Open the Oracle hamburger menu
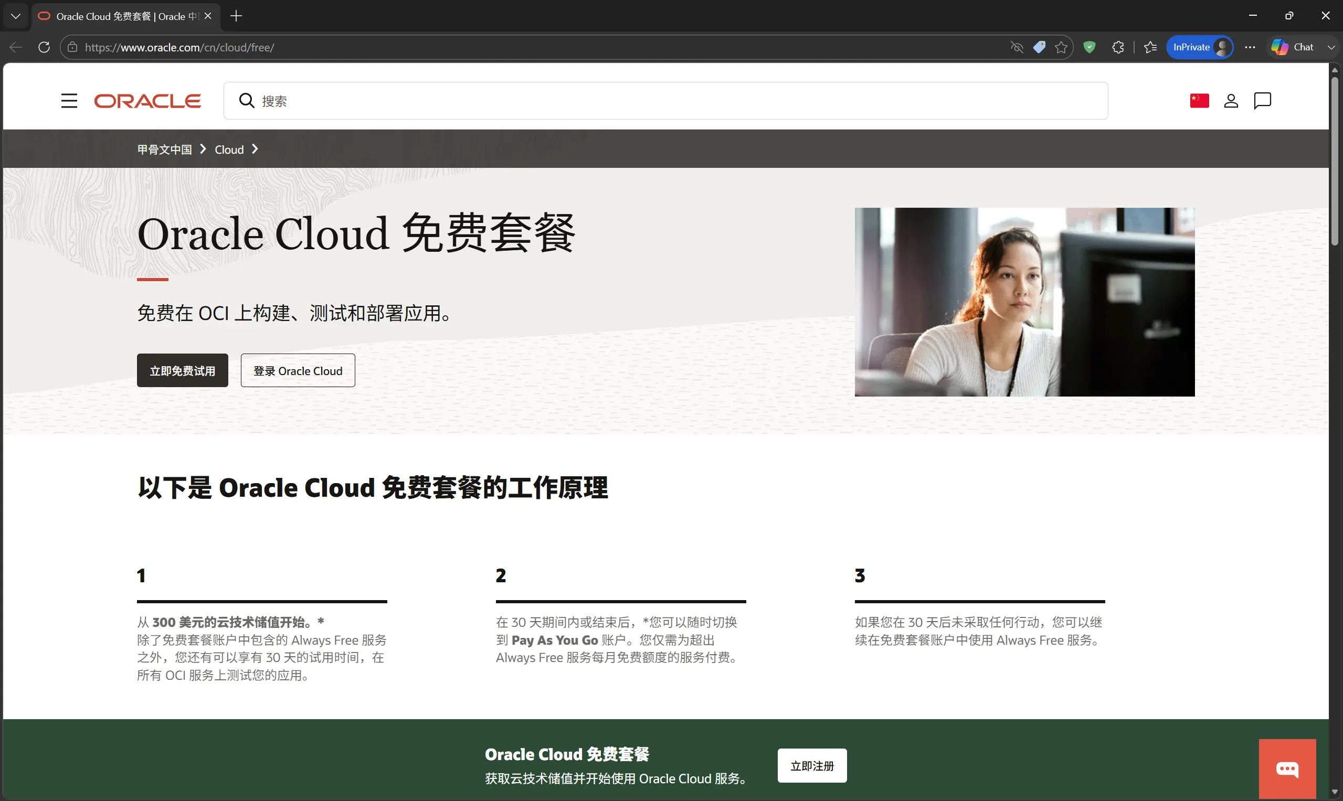 coord(69,101)
